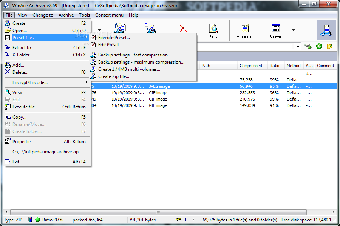The image size is (340, 226).
Task: Click the key icon in status bar
Action: point(178,220)
